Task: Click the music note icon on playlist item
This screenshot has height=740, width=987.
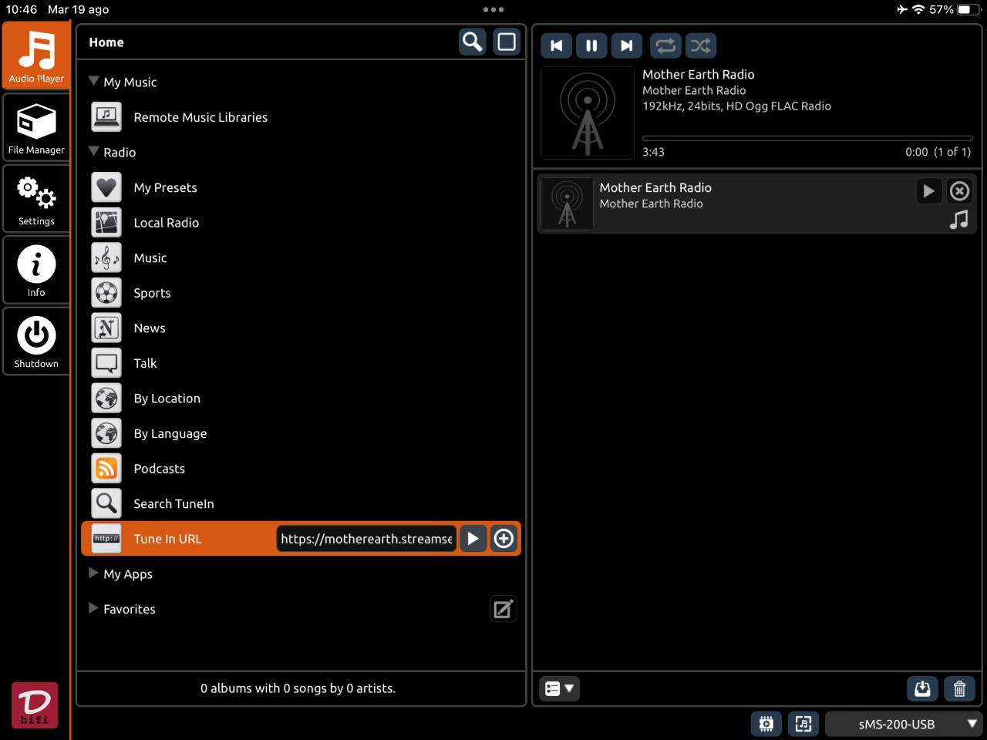Action: pyautogui.click(x=958, y=220)
